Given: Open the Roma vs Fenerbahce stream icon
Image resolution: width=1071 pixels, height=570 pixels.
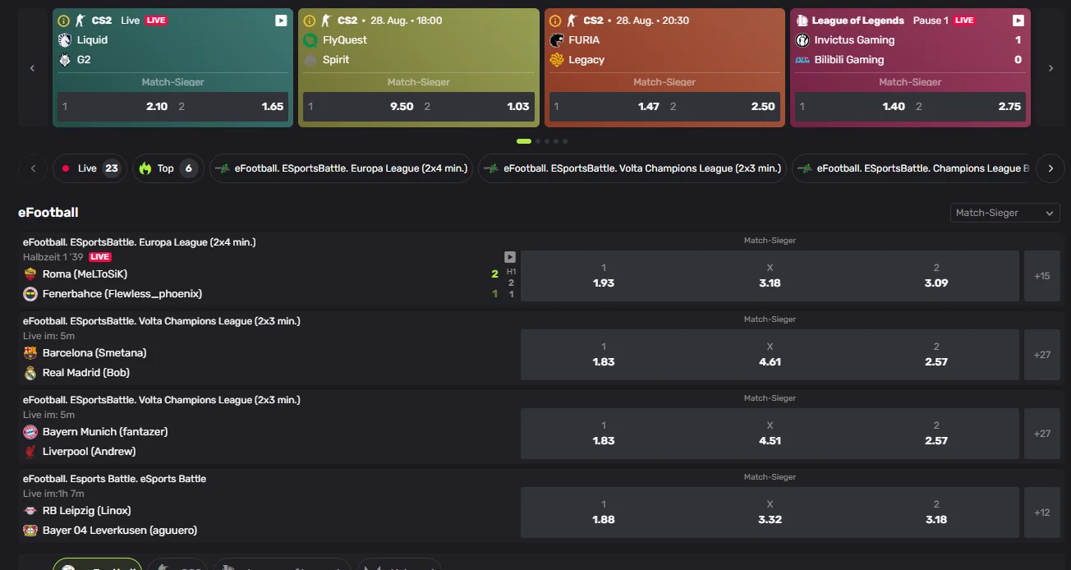Looking at the screenshot, I should coord(510,257).
